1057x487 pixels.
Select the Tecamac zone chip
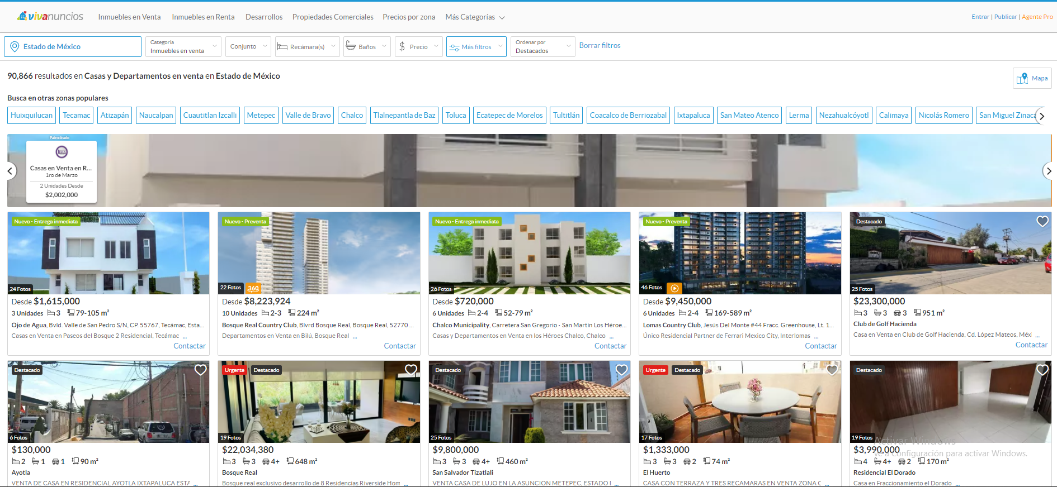click(77, 116)
